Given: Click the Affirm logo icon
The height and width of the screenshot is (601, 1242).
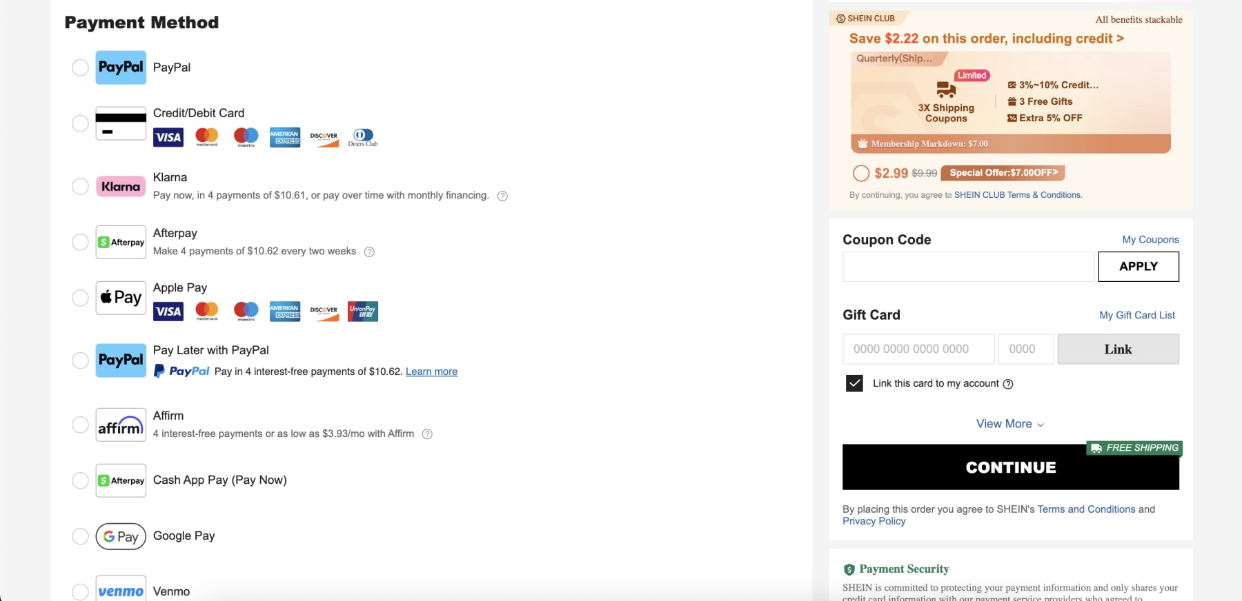Looking at the screenshot, I should point(120,425).
